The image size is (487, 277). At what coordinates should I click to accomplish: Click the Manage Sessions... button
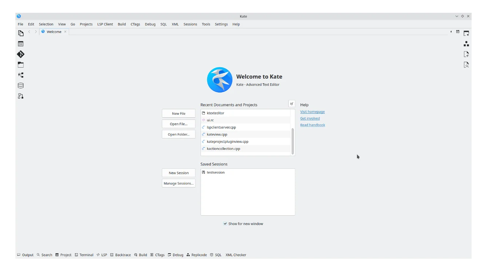point(178,183)
